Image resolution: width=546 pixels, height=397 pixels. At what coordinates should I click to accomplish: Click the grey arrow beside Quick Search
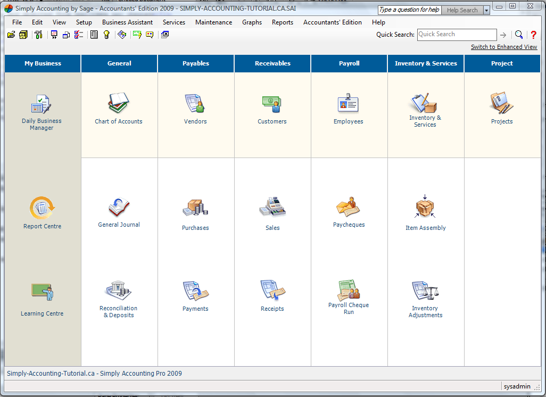click(x=503, y=35)
